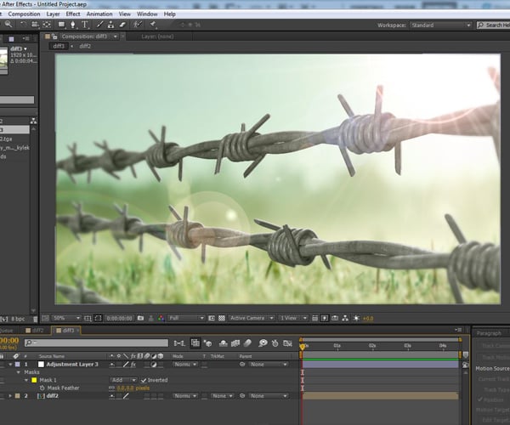Open the graph editor button

(x=287, y=343)
